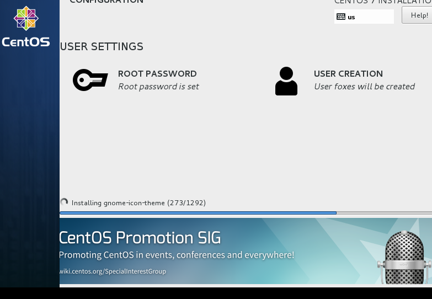Click the wiki.centos.org/SpecialInterestGroup link text

113,271
